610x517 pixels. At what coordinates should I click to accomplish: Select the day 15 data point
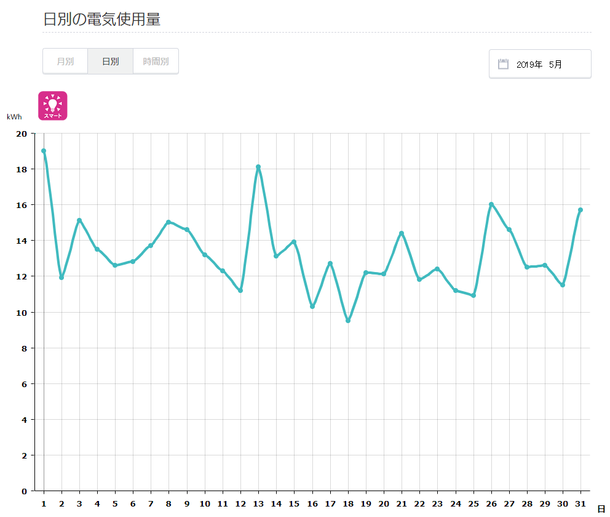point(294,242)
